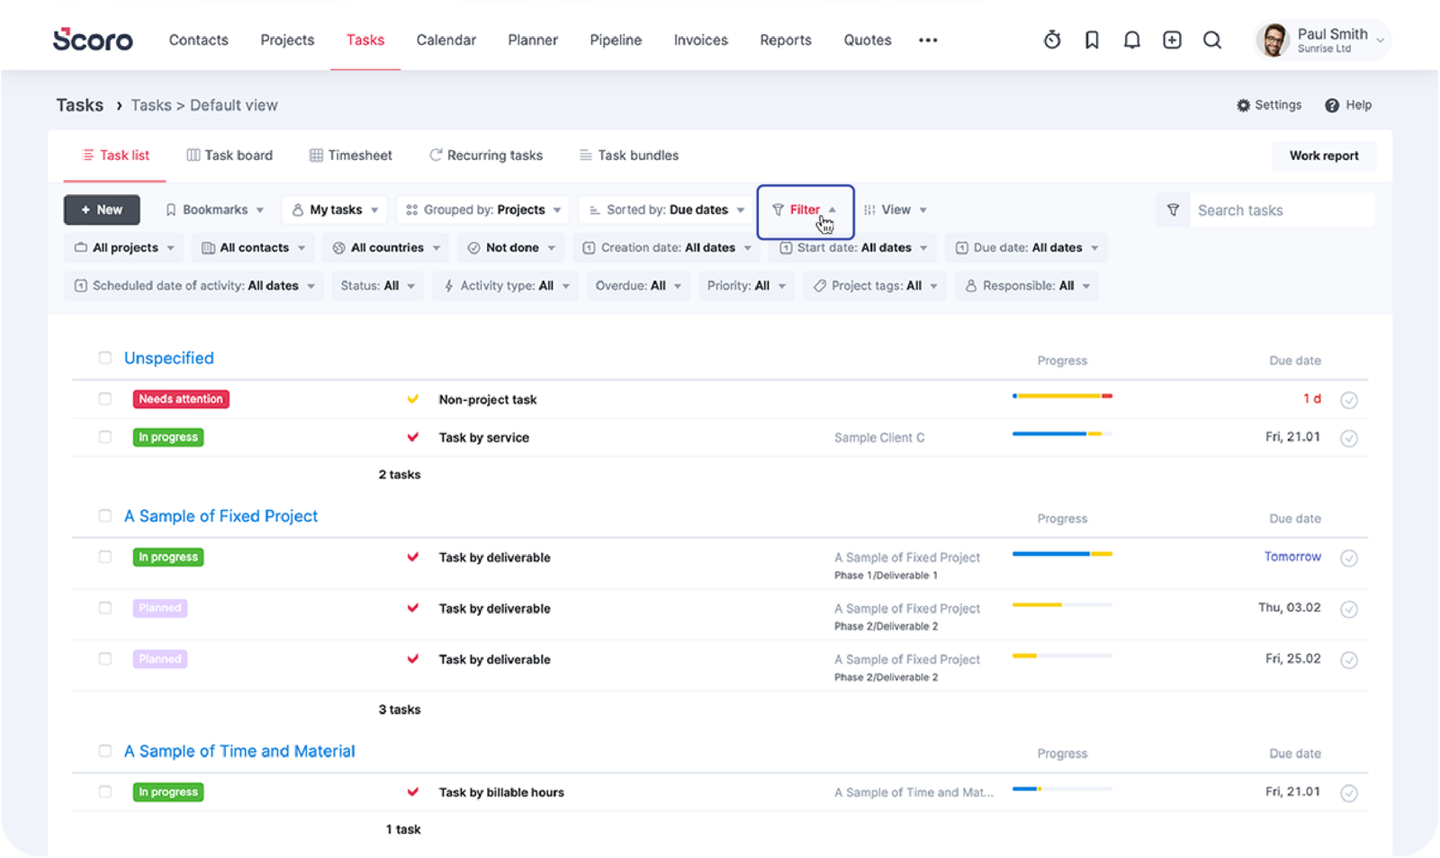This screenshot has height=858, width=1440.
Task: Click the filter funnel next to Search tasks
Action: click(1172, 210)
